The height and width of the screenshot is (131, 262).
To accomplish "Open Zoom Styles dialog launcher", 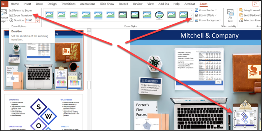I will click(222, 26).
